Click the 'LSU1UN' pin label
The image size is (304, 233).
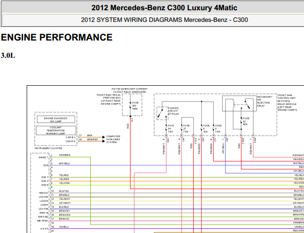tap(43, 197)
